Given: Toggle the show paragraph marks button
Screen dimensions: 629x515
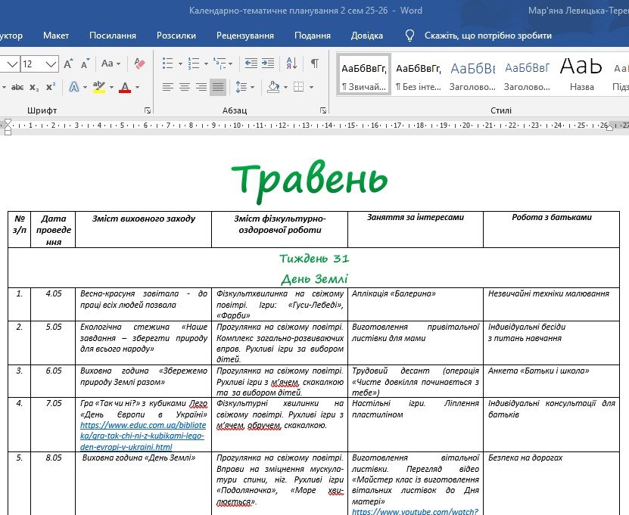Looking at the screenshot, I should (x=314, y=64).
